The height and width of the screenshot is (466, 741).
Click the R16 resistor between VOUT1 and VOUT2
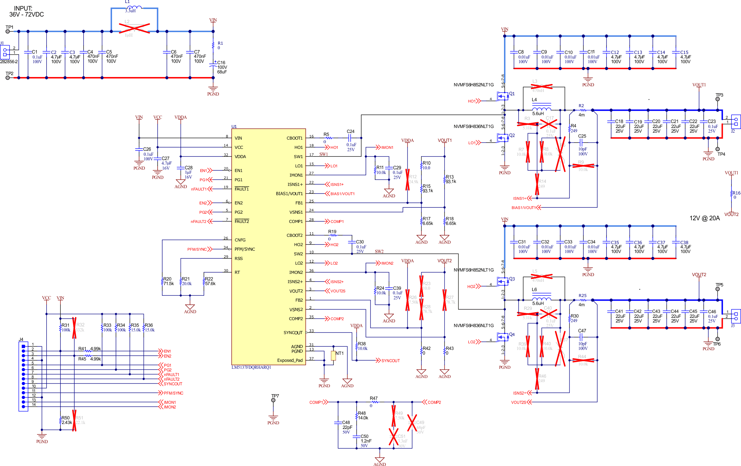(731, 194)
